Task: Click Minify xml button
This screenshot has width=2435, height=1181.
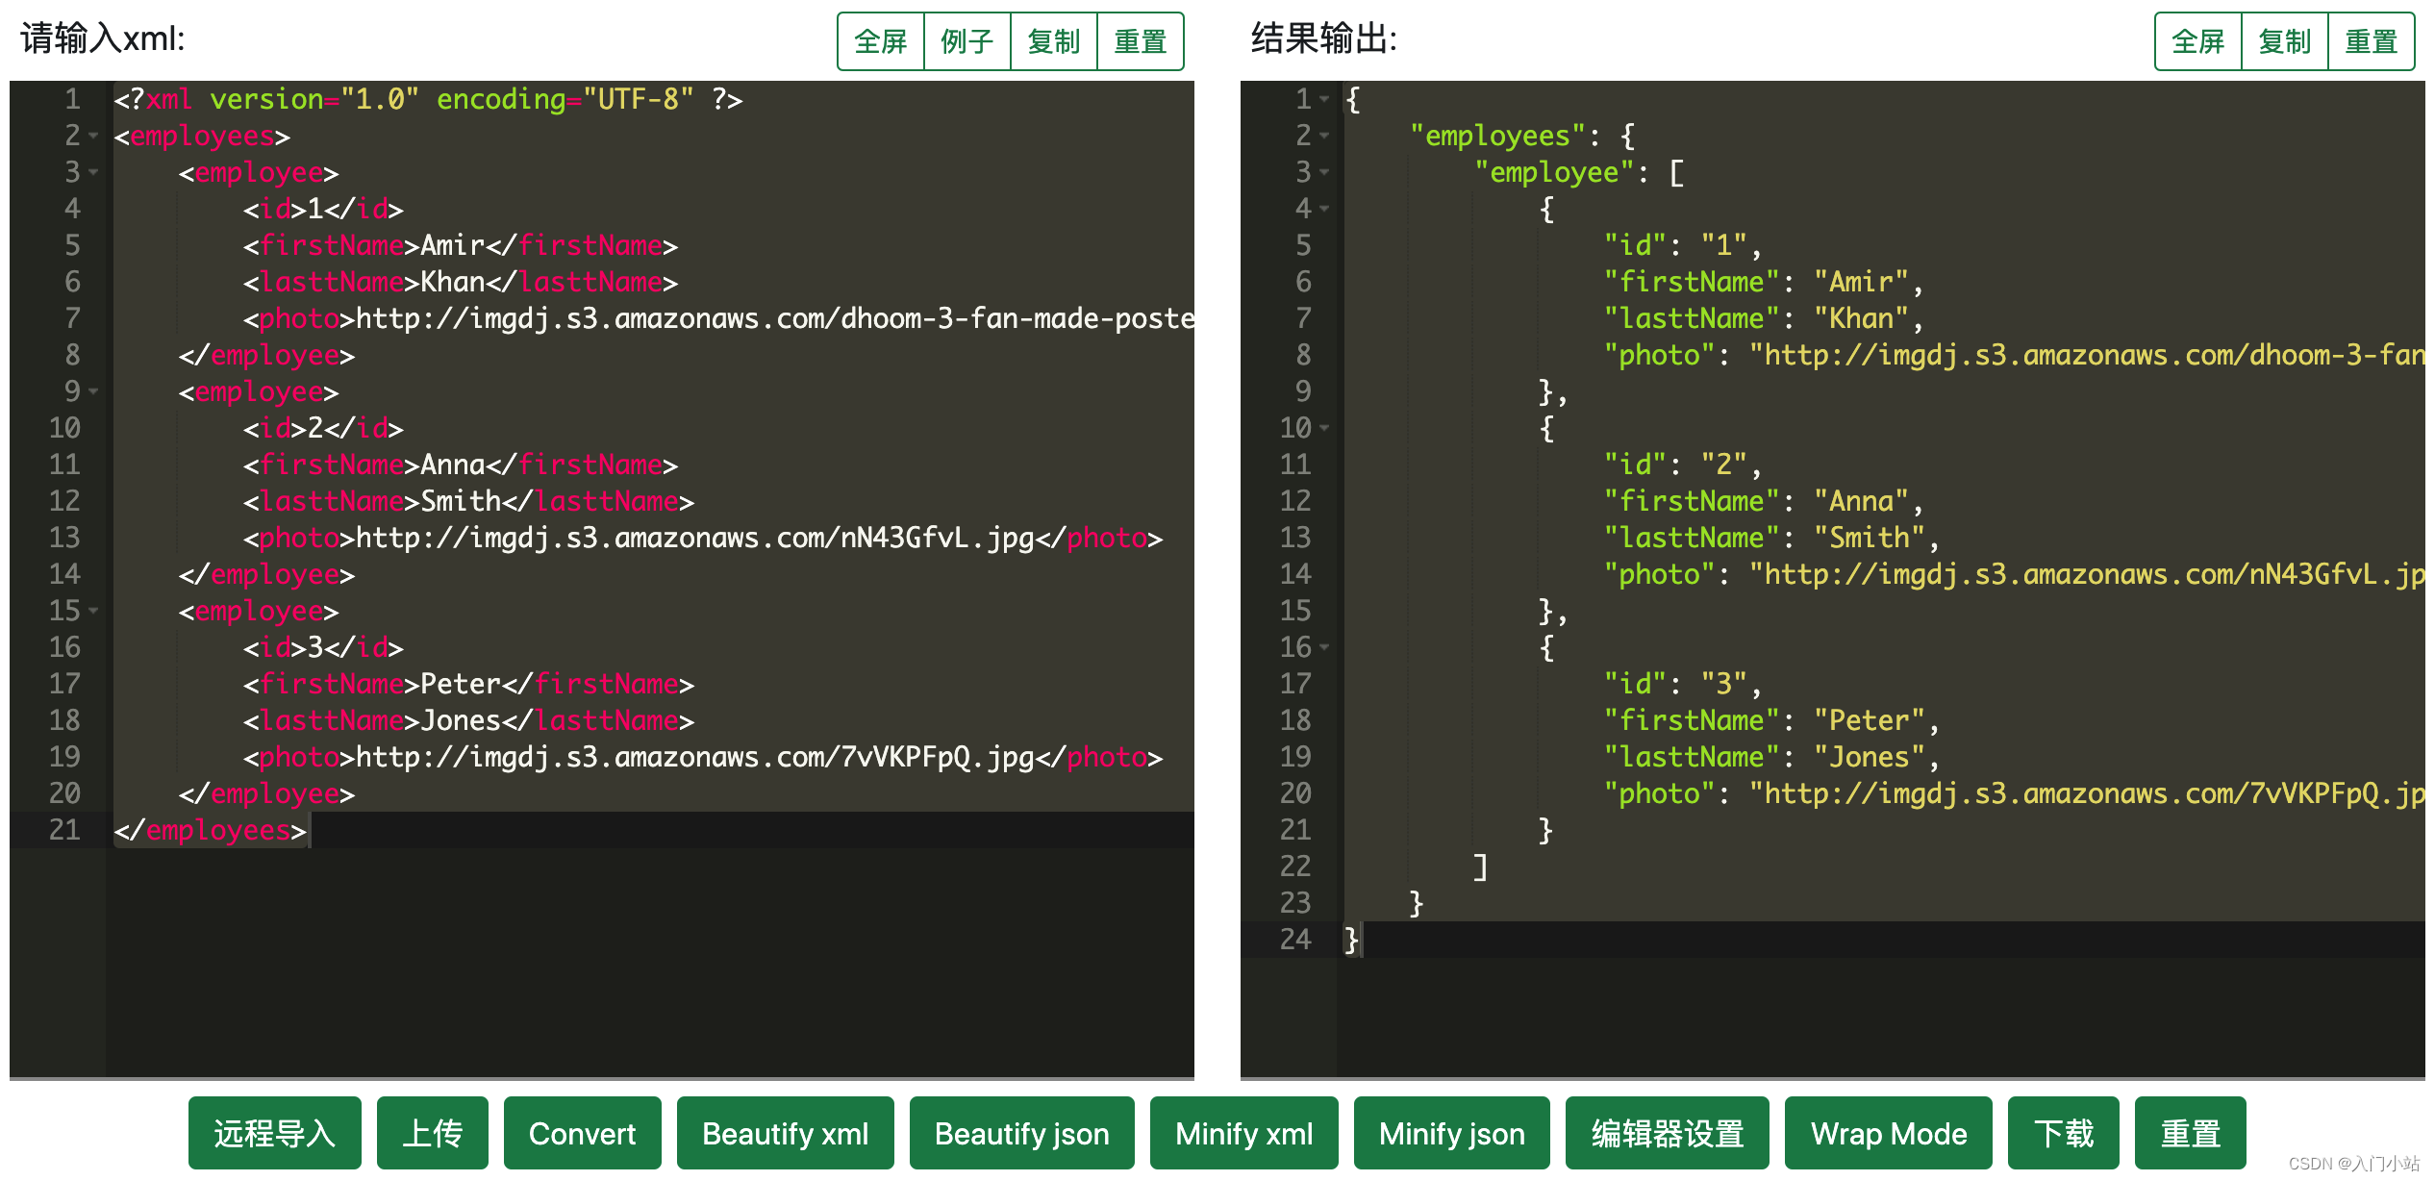Action: (x=1244, y=1133)
